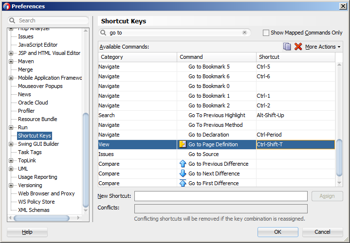Select Merge in the preferences tree

pyautogui.click(x=25, y=69)
